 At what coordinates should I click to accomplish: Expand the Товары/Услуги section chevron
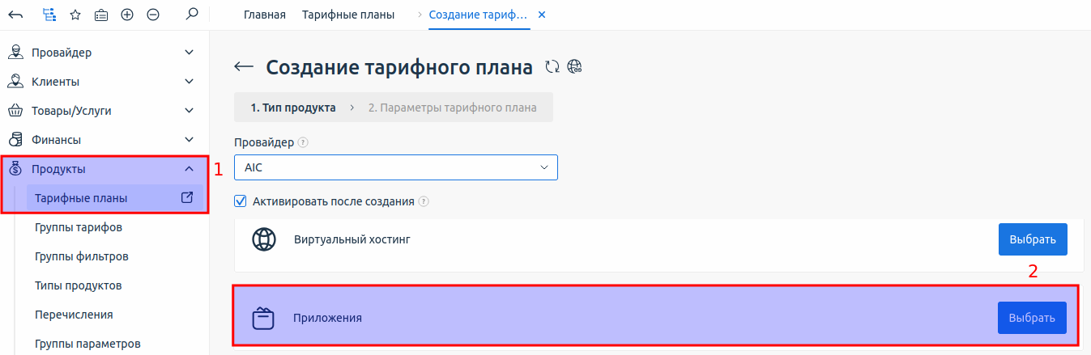click(x=190, y=111)
